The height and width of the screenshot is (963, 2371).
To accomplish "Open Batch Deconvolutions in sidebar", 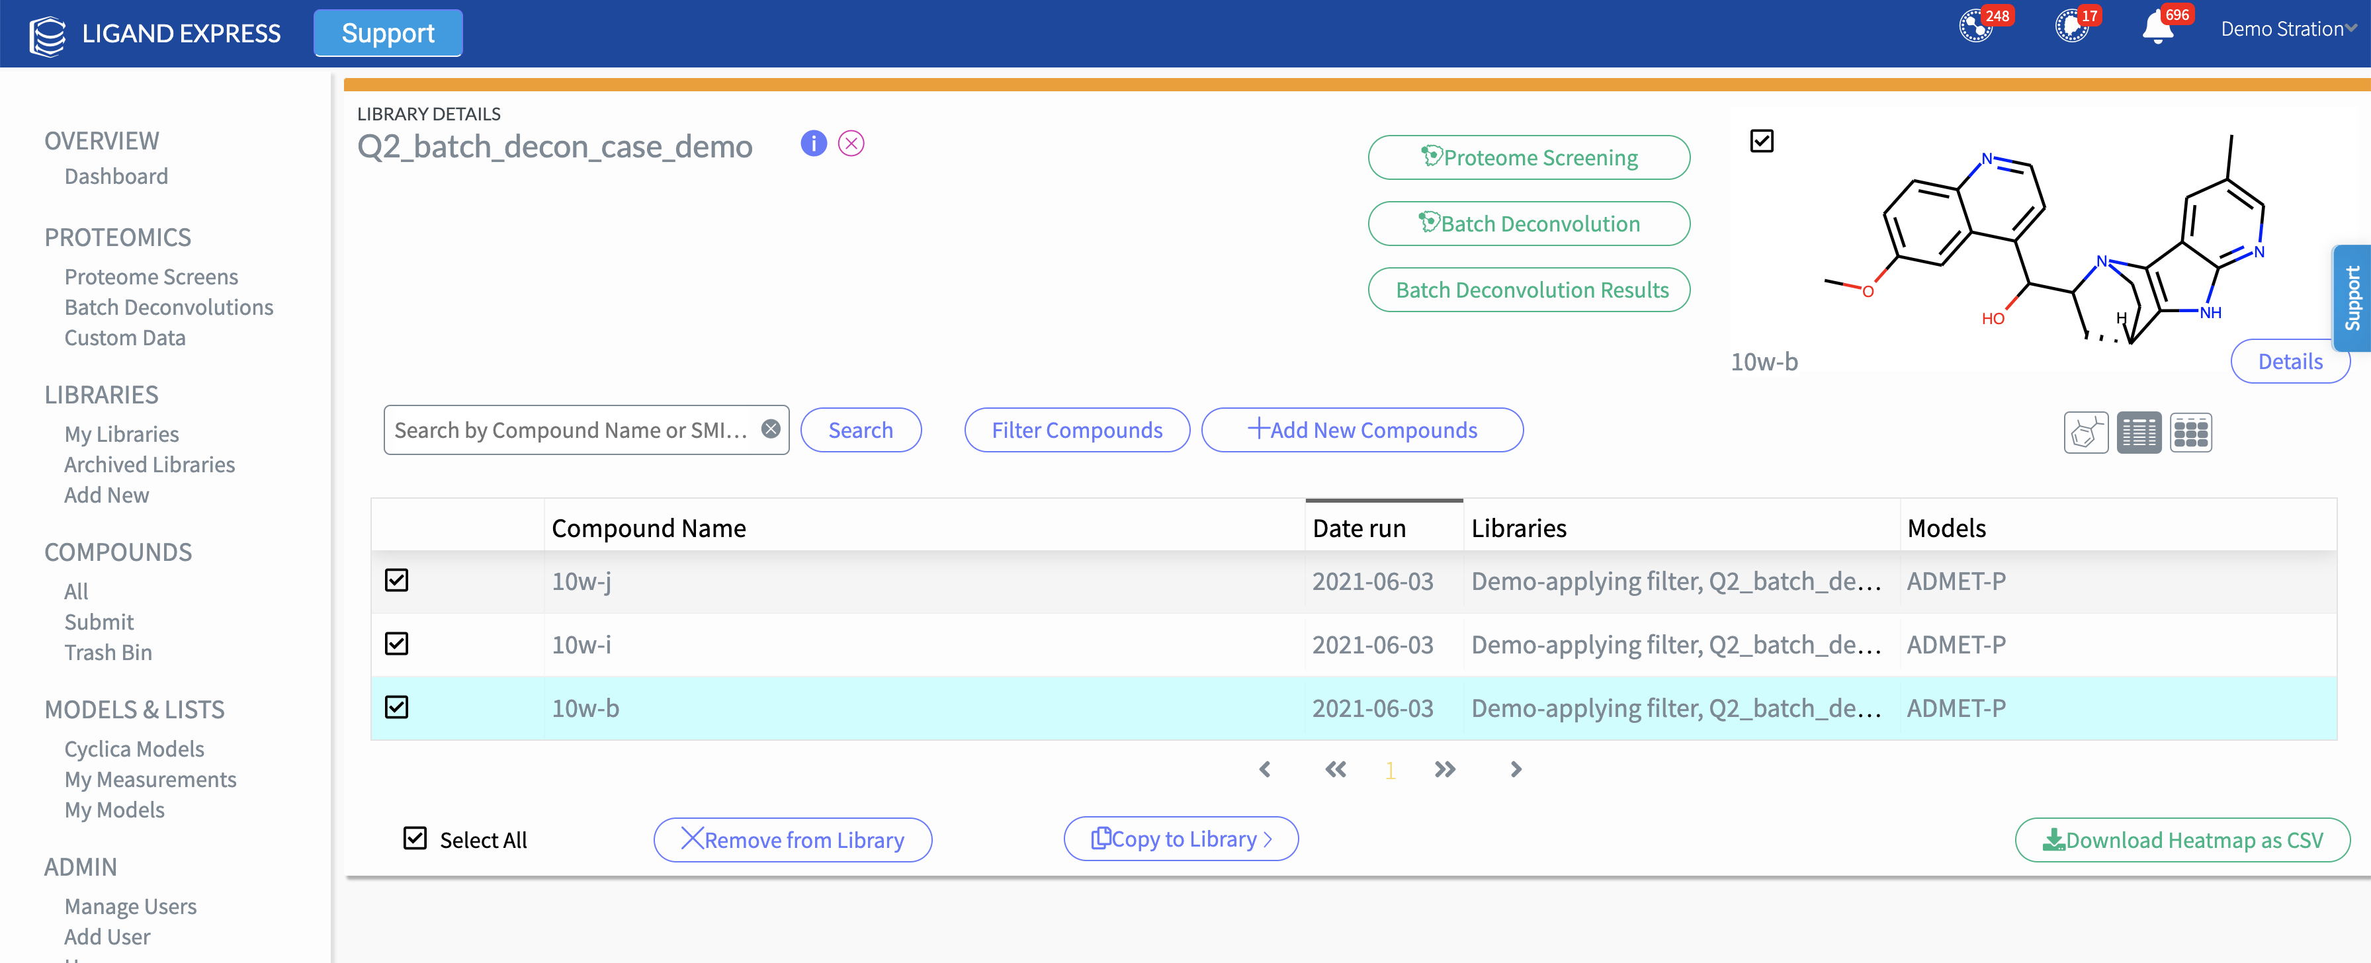I will tap(169, 308).
